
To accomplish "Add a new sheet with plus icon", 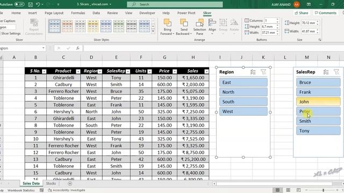I will 70,183.
